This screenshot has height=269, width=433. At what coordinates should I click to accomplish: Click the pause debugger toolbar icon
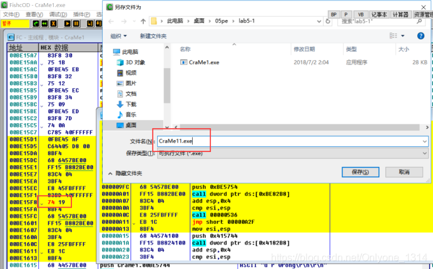tap(76, 24)
